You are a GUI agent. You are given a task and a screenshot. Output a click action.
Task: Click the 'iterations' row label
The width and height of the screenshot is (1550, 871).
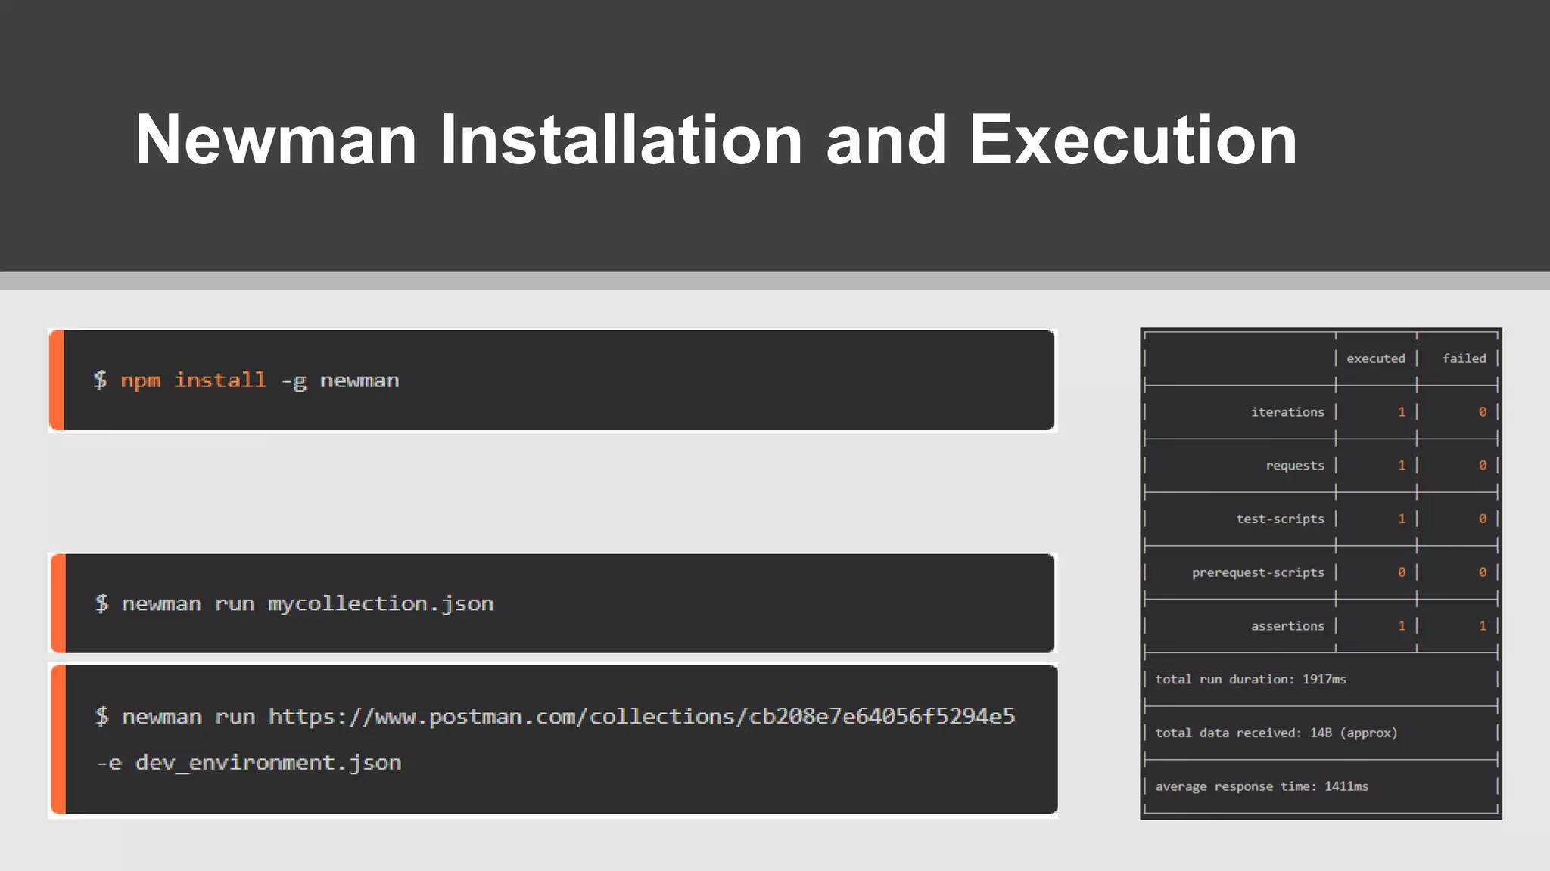tap(1287, 412)
